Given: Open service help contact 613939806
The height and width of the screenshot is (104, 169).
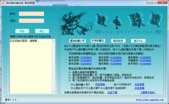Looking at the screenshot, I should 116,64.
